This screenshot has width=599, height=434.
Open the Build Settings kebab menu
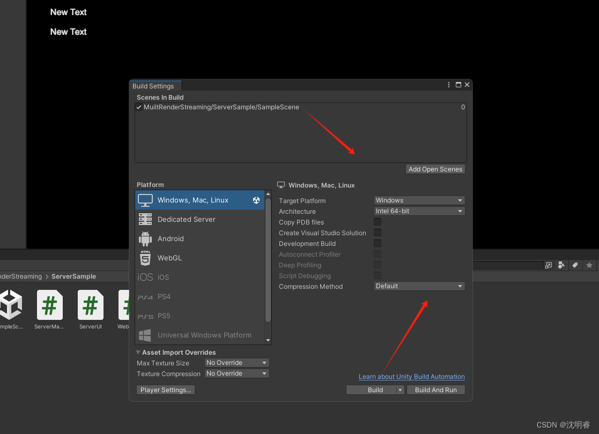[448, 85]
